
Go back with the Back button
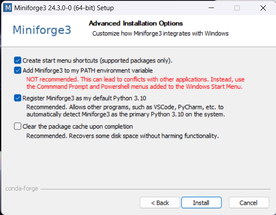pyautogui.click(x=159, y=203)
